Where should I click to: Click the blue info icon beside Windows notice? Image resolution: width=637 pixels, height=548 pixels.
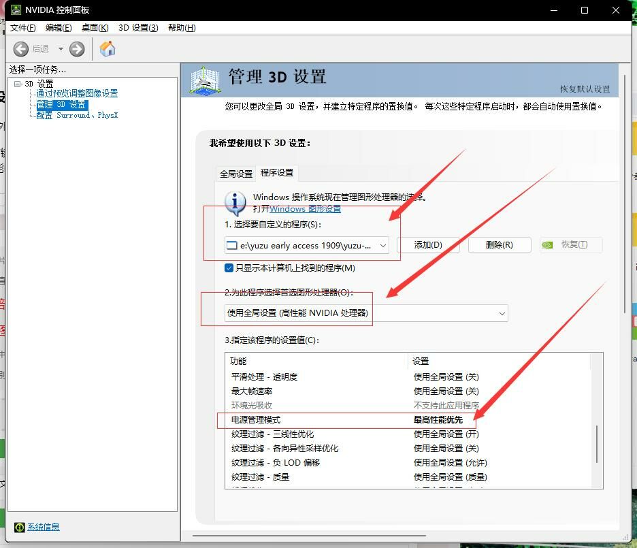point(235,202)
